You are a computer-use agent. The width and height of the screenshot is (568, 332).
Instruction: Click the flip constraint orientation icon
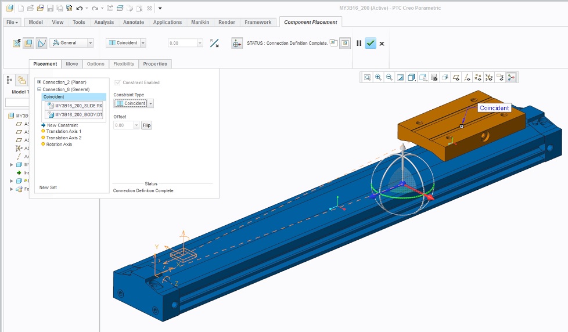click(x=214, y=43)
